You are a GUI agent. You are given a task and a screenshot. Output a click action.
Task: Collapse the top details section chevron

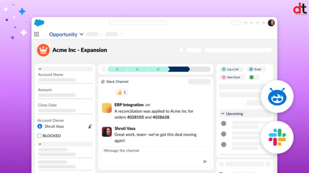pos(40,69)
